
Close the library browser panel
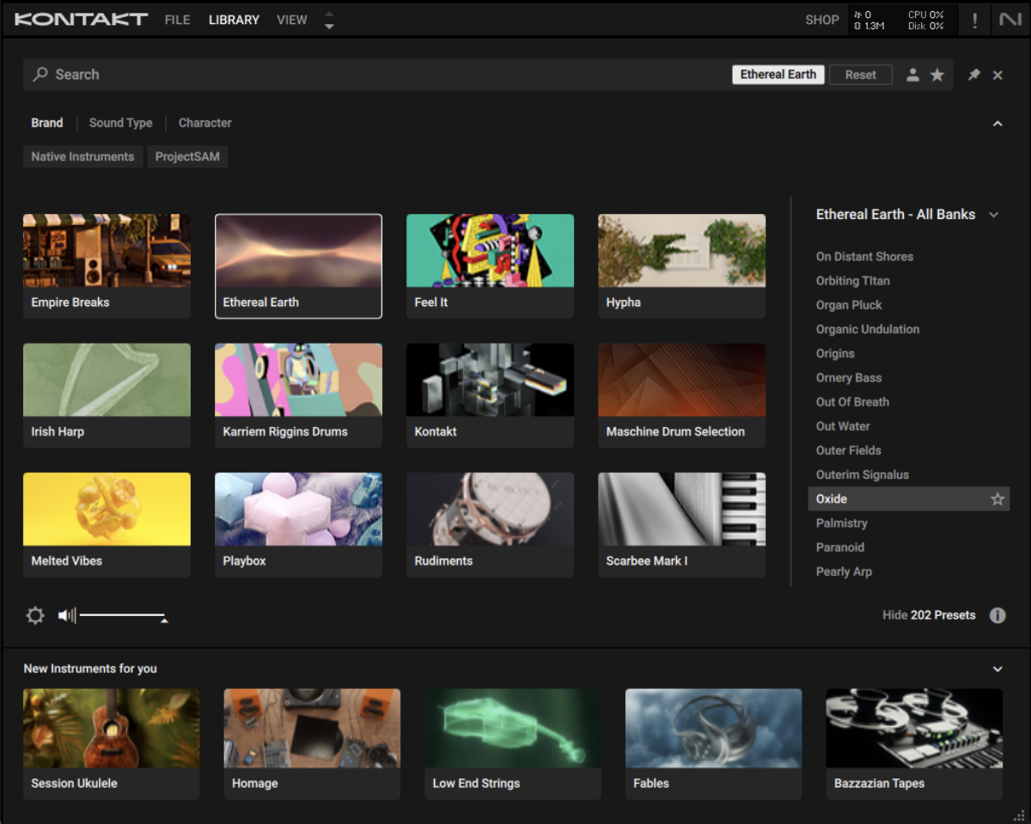pos(997,75)
